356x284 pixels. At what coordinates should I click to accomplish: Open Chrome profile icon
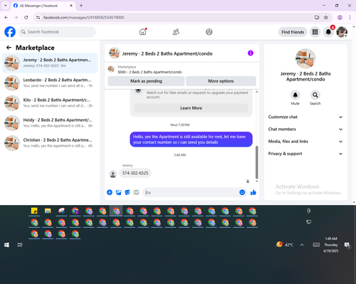(x=340, y=17)
